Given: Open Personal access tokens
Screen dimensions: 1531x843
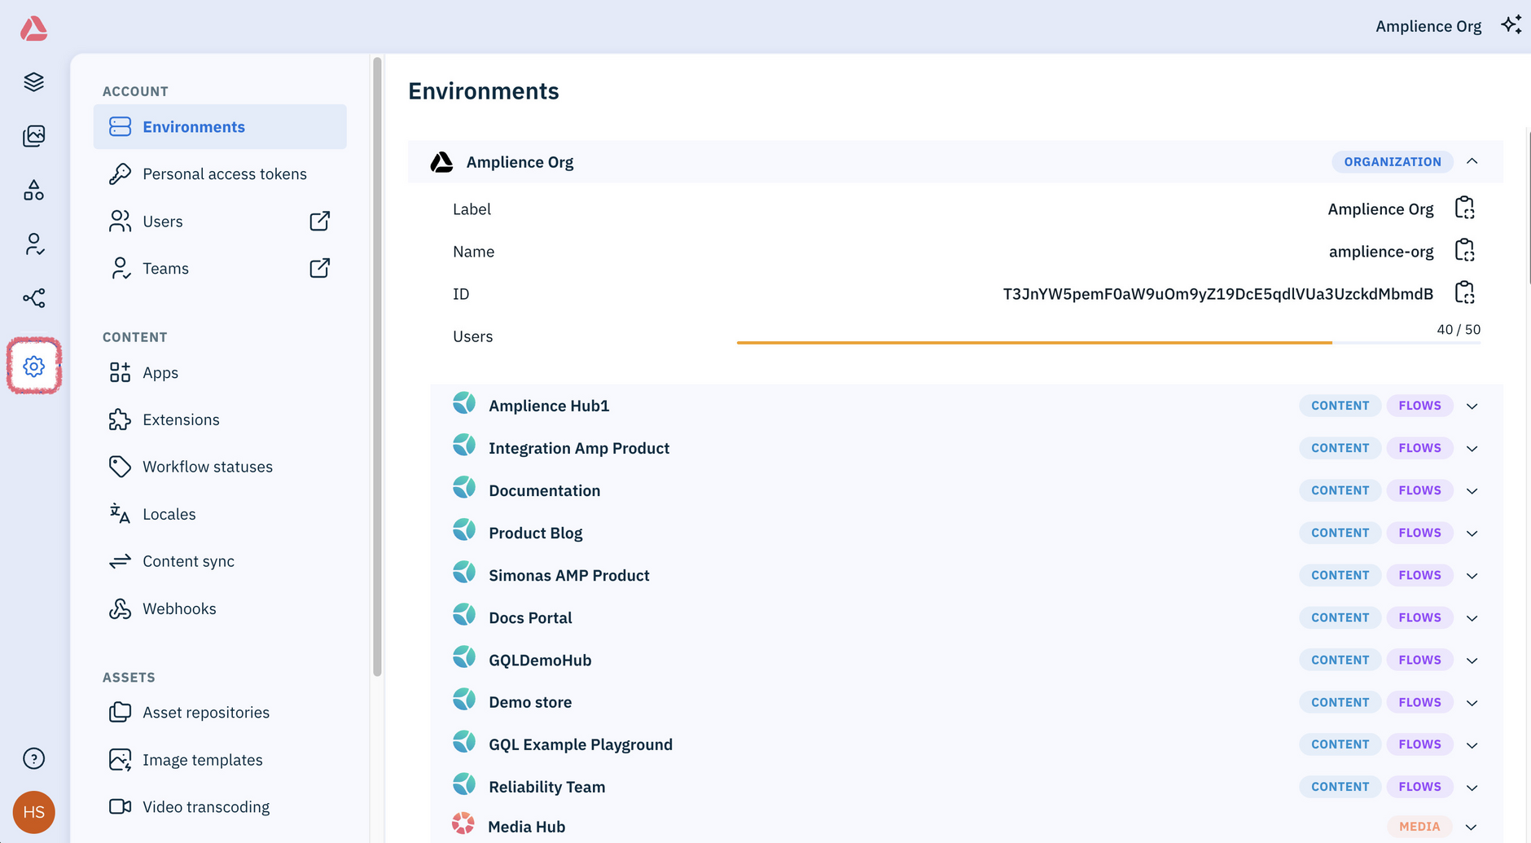Looking at the screenshot, I should (x=220, y=173).
